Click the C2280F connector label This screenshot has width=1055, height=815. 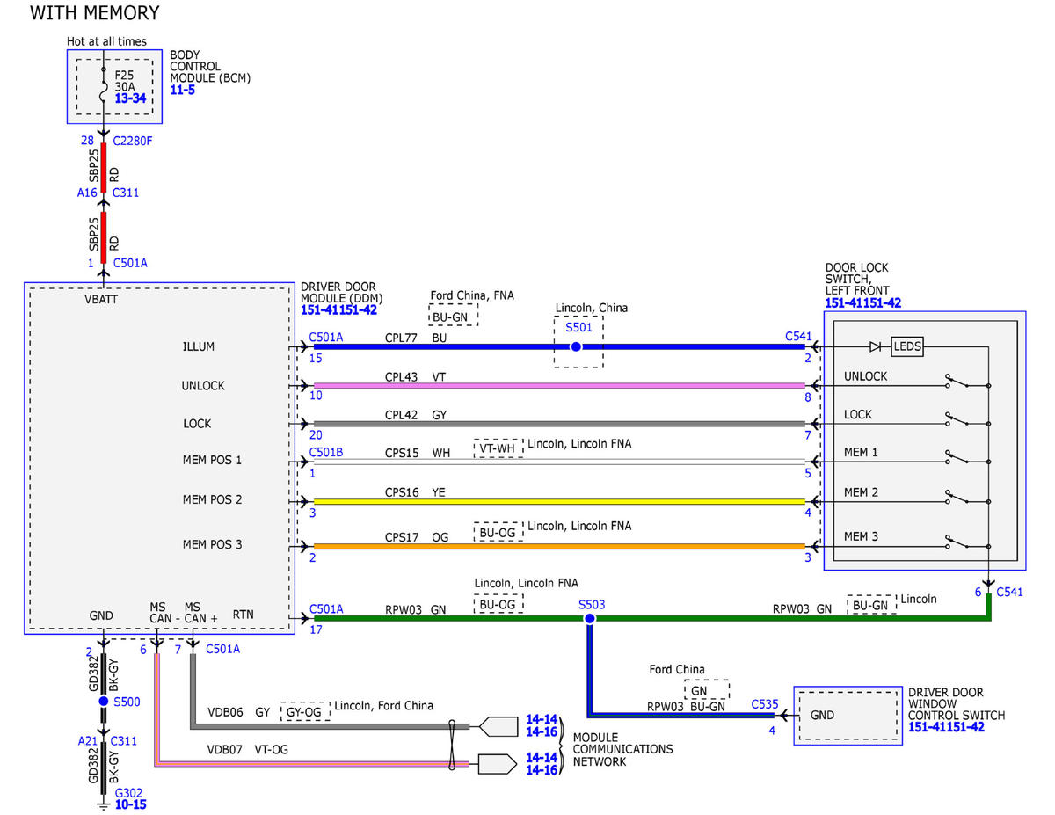click(x=134, y=141)
